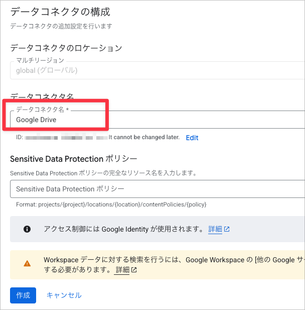Click the Format: projects/{project} helper text
The height and width of the screenshot is (310, 305).
(x=111, y=204)
